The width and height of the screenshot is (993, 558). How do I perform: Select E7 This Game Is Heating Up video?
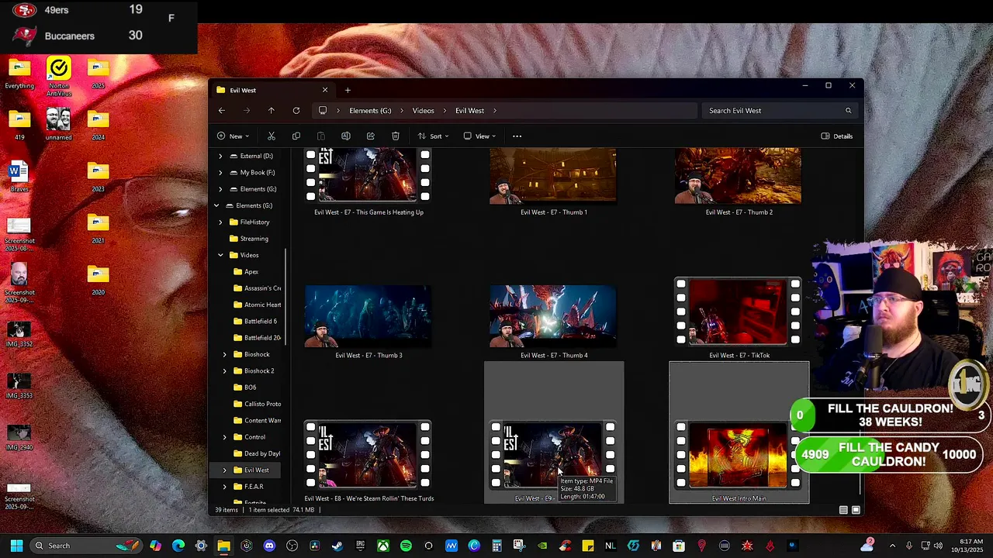click(x=368, y=182)
